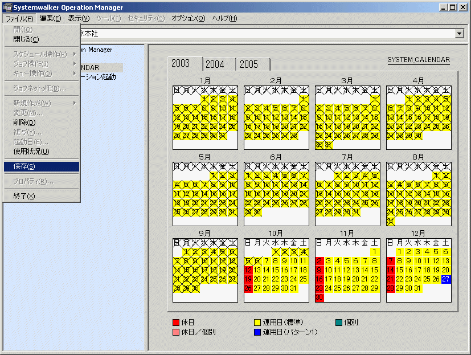This screenshot has width=471, height=355.
Task: Expand the 新規作成(W) submenu arrow
Action: (75, 103)
